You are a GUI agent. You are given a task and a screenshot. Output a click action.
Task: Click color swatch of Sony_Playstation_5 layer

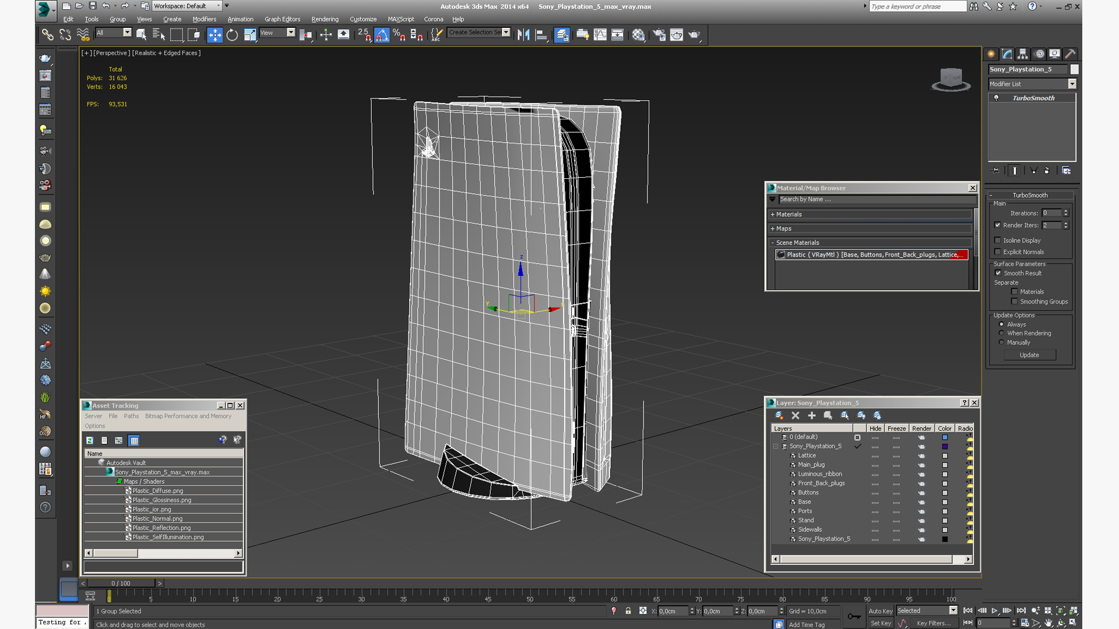pos(945,447)
